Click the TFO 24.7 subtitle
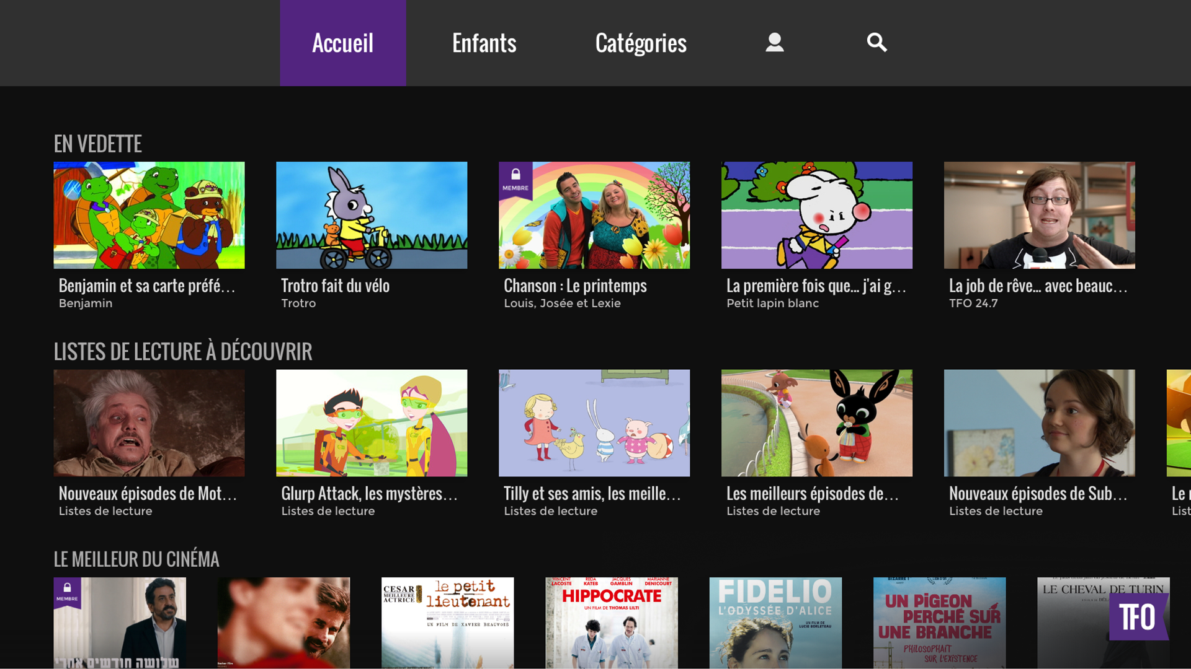The image size is (1191, 669). pos(973,304)
